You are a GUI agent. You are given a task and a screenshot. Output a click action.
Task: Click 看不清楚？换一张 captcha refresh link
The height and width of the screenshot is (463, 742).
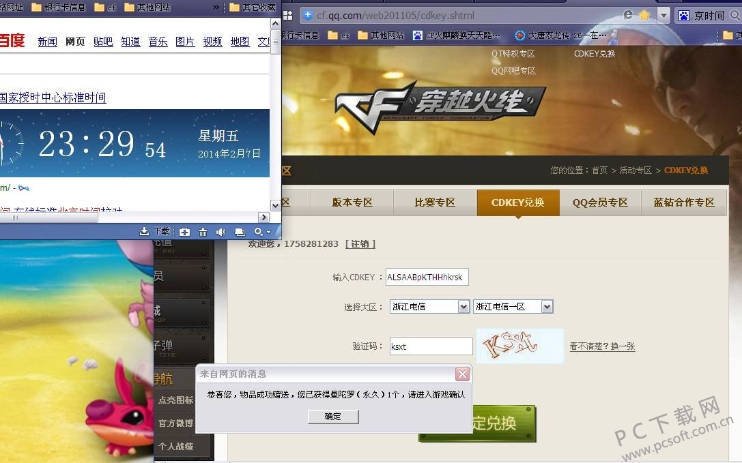(602, 346)
